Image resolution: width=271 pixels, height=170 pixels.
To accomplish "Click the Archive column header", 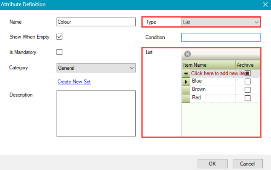I will coord(247,65).
